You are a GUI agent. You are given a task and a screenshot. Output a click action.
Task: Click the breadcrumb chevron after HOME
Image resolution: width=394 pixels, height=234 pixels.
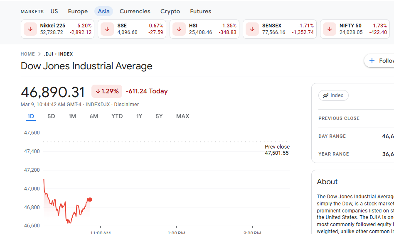pos(39,54)
